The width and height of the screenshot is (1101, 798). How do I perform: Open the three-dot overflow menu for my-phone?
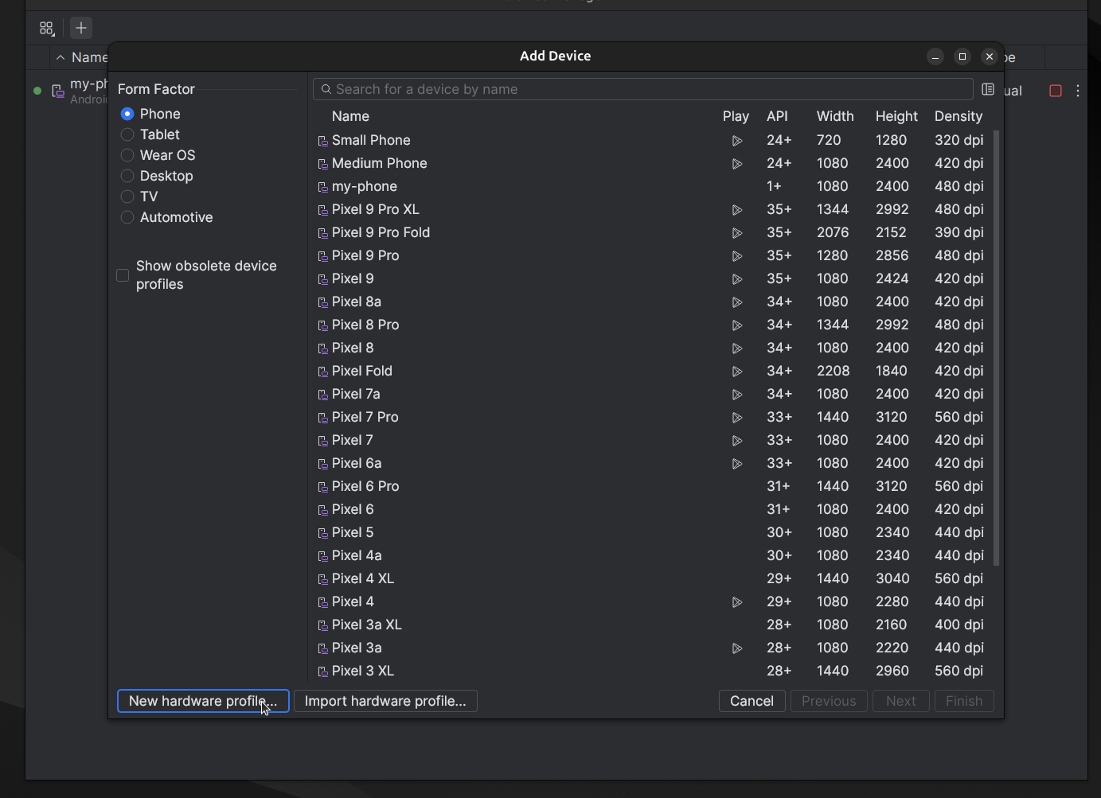pyautogui.click(x=1078, y=91)
